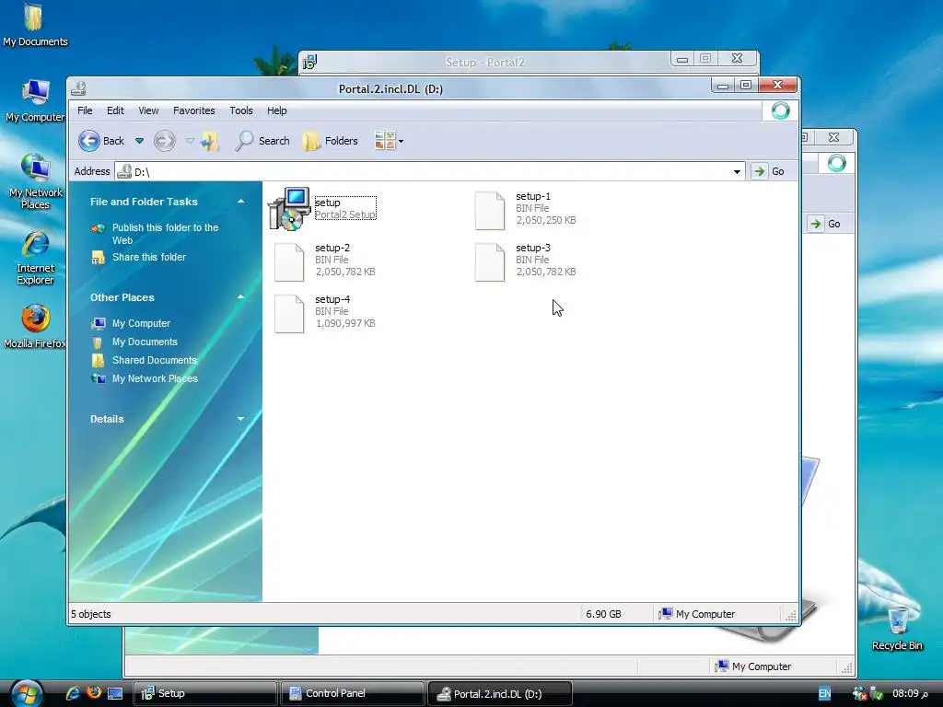This screenshot has width=943, height=707.
Task: Select the setup-2 BIN file icon
Action: point(289,262)
